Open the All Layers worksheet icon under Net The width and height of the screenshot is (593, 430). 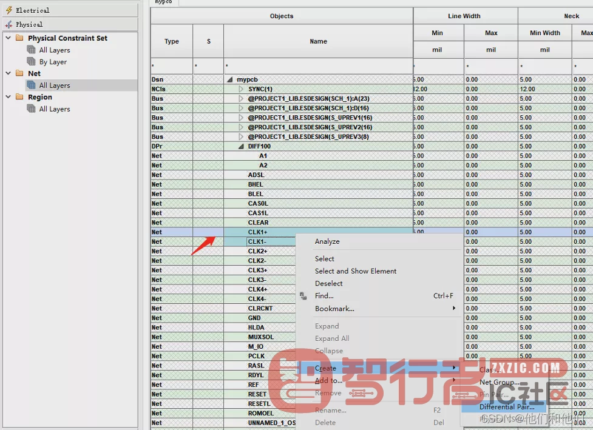(32, 85)
